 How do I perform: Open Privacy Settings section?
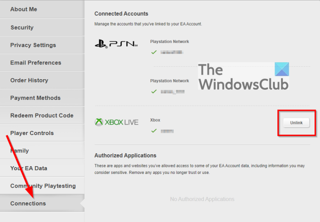33,45
